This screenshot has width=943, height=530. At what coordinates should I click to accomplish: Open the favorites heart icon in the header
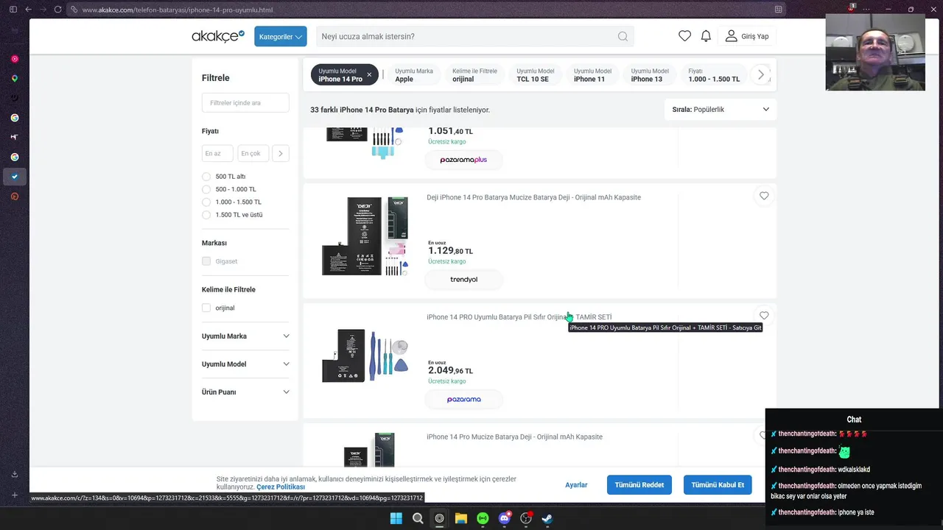pos(684,36)
